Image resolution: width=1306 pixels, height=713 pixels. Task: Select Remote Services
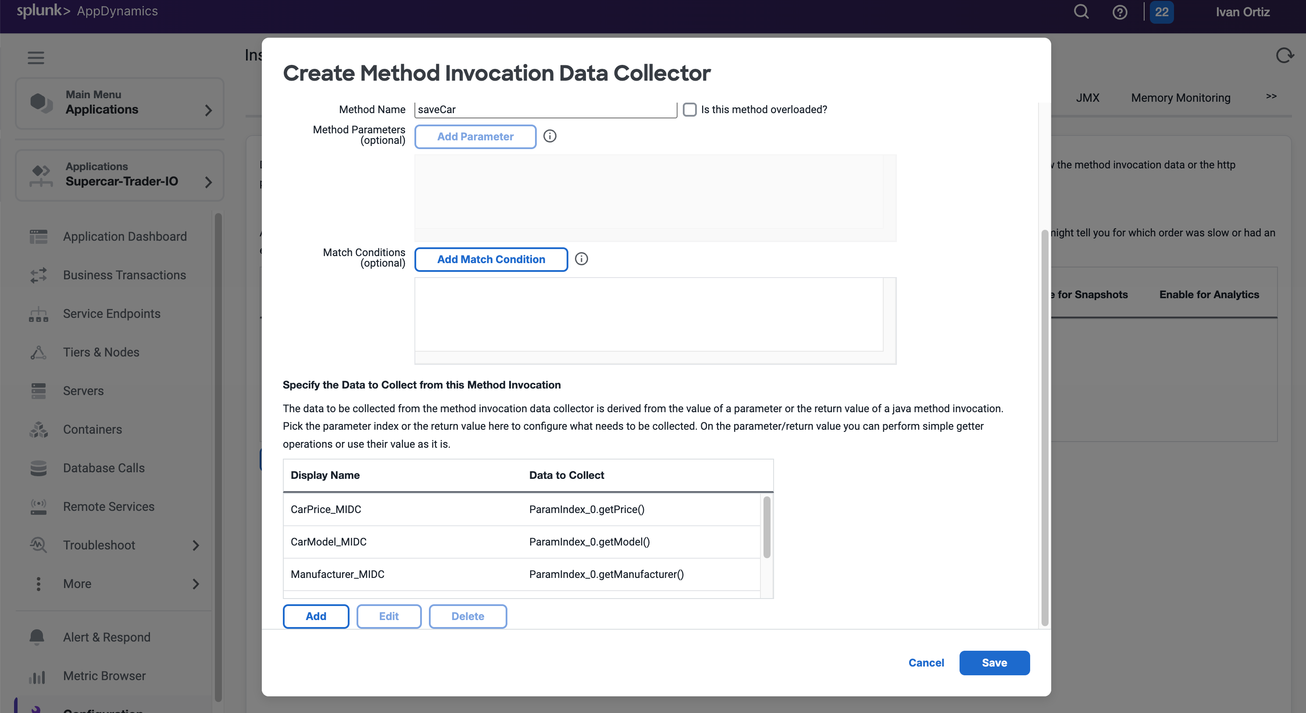(x=108, y=506)
